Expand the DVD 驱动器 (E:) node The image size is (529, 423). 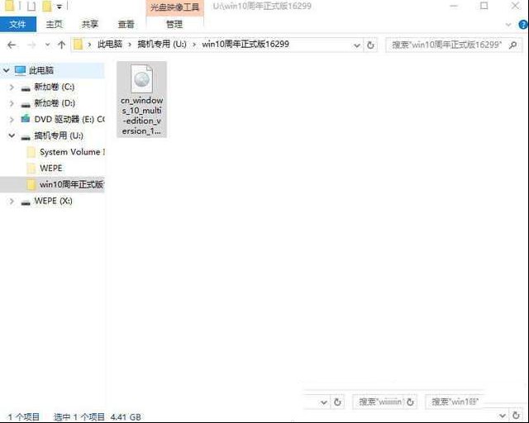[12, 120]
